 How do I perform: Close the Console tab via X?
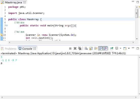click(35, 49)
